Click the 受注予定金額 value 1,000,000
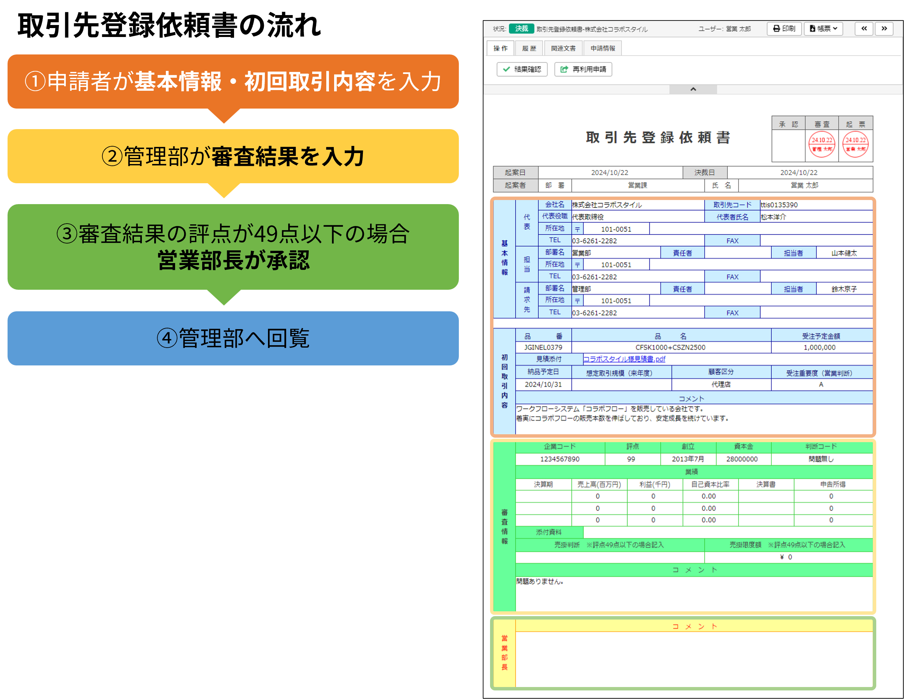Image resolution: width=904 pixels, height=699 pixels. [820, 347]
